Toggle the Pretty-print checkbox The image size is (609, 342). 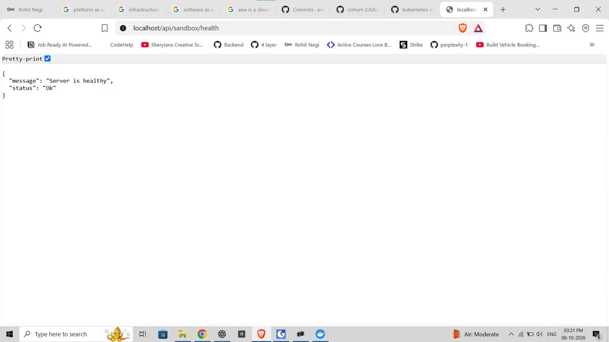point(48,59)
